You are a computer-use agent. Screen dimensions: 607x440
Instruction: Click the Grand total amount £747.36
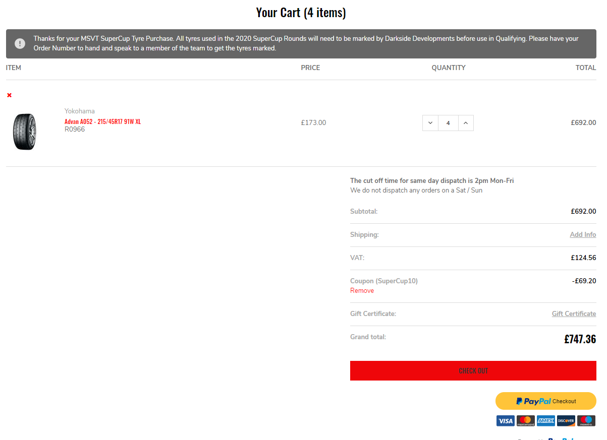tap(580, 339)
